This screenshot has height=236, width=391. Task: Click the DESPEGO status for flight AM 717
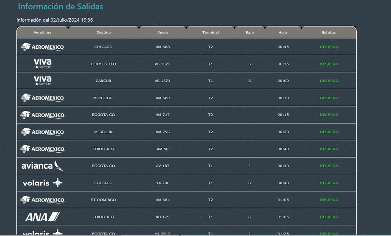pyautogui.click(x=329, y=115)
